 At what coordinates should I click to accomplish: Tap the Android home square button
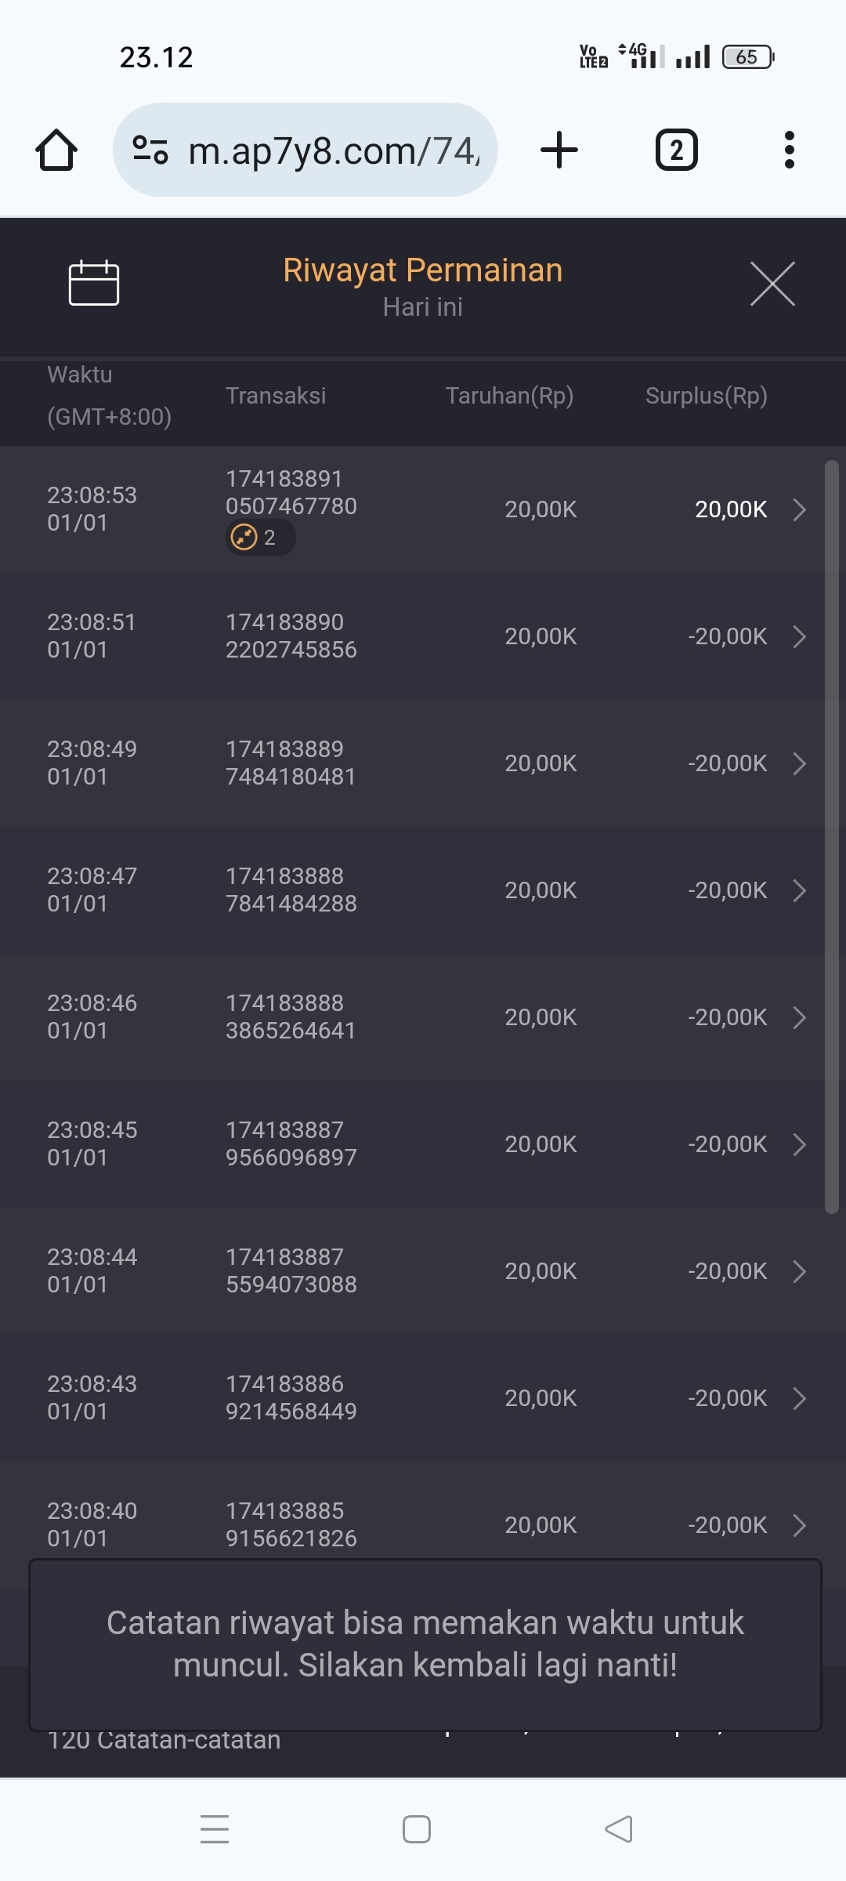click(x=417, y=1828)
